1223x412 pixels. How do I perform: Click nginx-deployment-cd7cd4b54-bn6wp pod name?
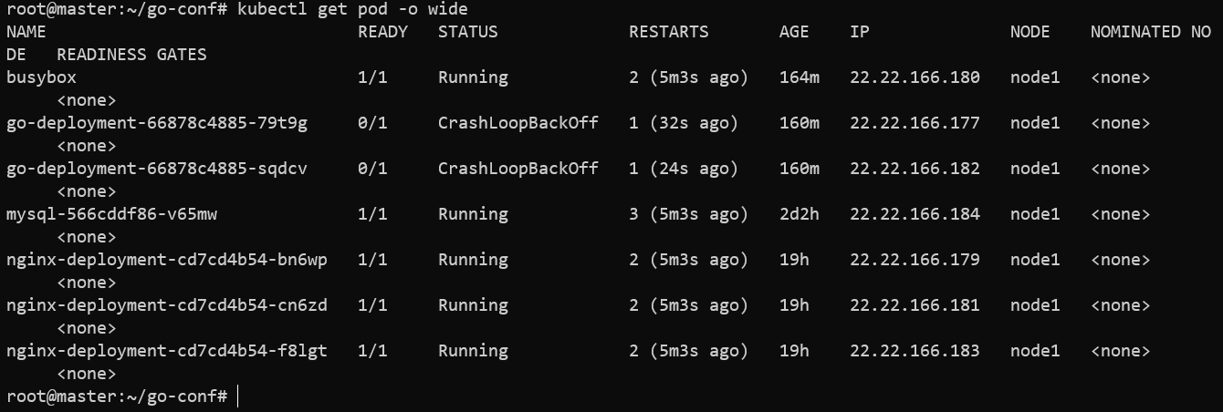(x=167, y=260)
